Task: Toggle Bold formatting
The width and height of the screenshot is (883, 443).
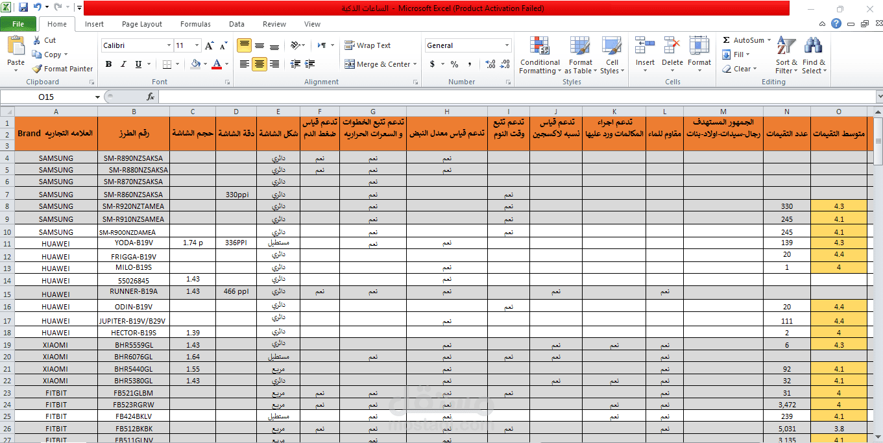Action: 108,64
